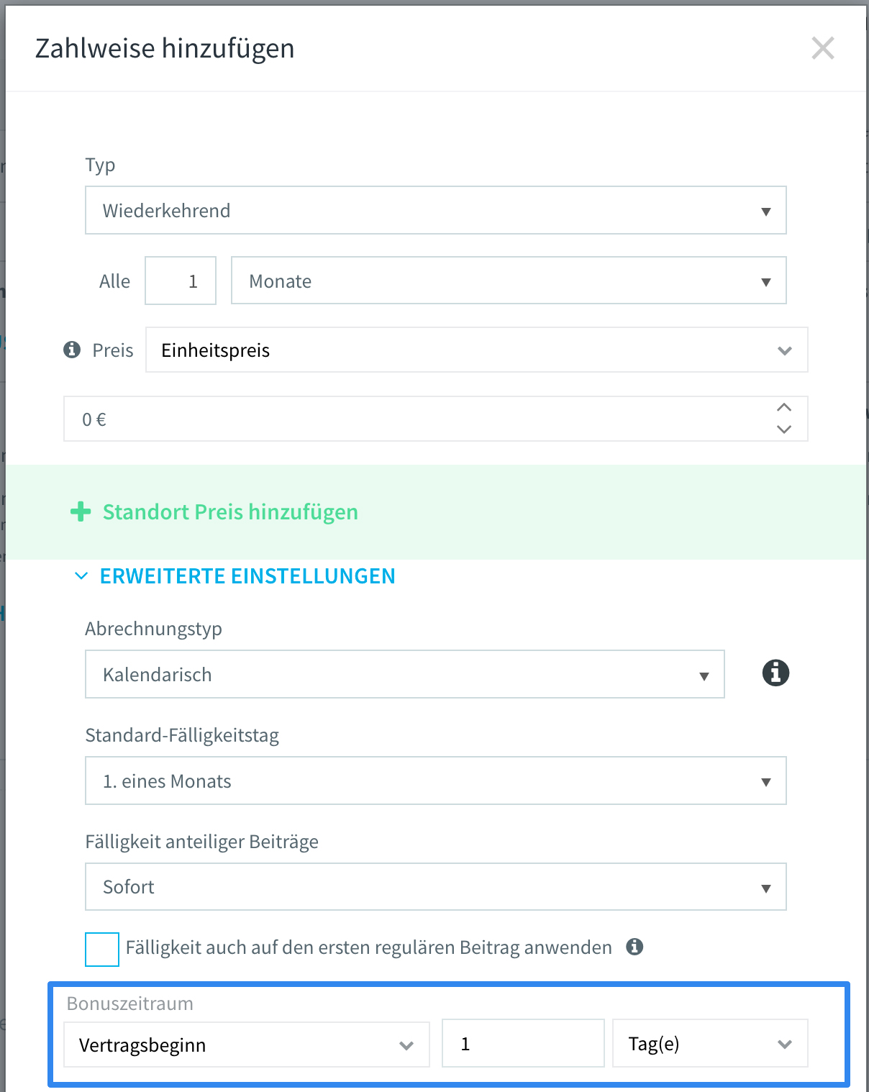Click the info icon next to Preis
This screenshot has height=1092, width=869.
click(72, 350)
